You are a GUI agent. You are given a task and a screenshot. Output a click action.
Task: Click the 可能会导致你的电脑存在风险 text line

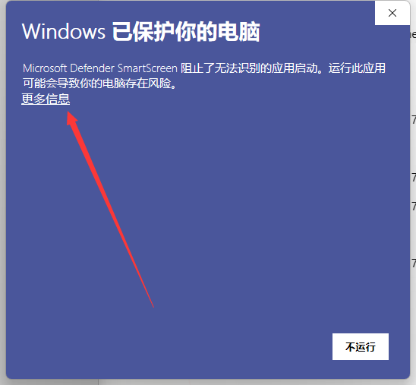tap(96, 84)
